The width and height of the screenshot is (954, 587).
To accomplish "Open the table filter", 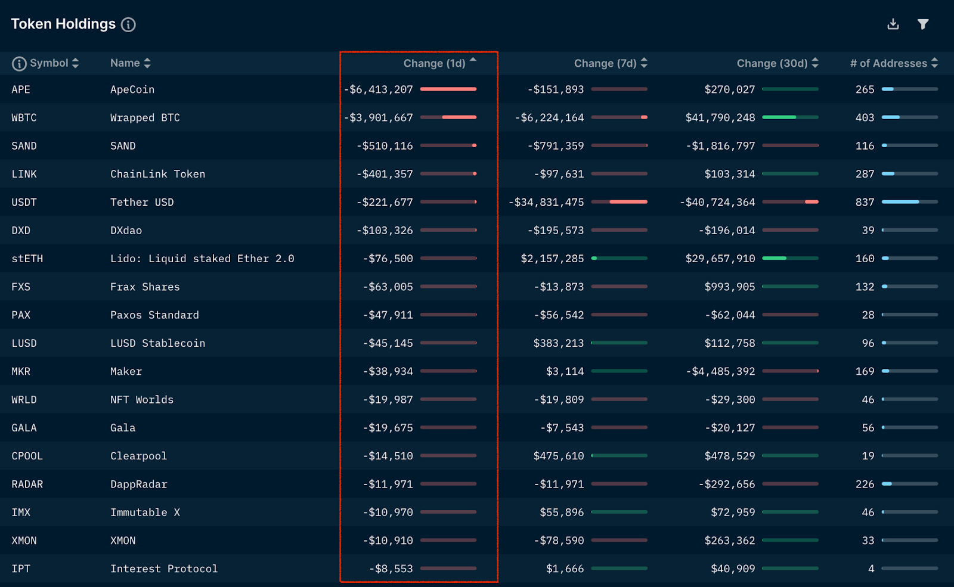I will click(x=923, y=24).
